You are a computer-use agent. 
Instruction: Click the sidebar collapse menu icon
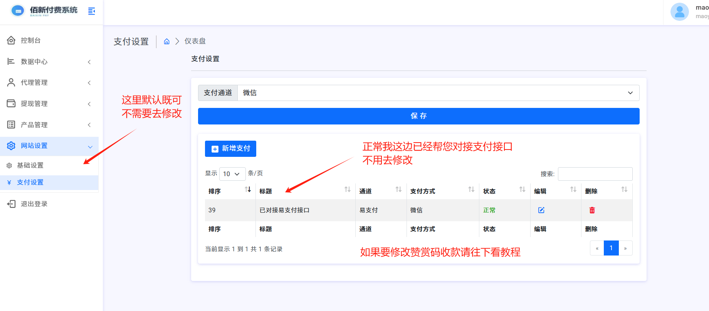(x=91, y=11)
